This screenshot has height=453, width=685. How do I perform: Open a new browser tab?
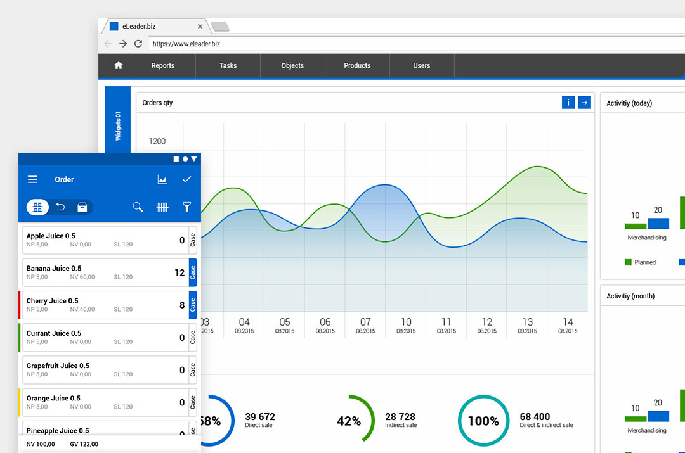[219, 27]
